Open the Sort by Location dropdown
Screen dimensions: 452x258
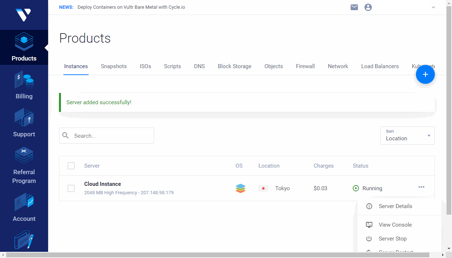pyautogui.click(x=407, y=136)
